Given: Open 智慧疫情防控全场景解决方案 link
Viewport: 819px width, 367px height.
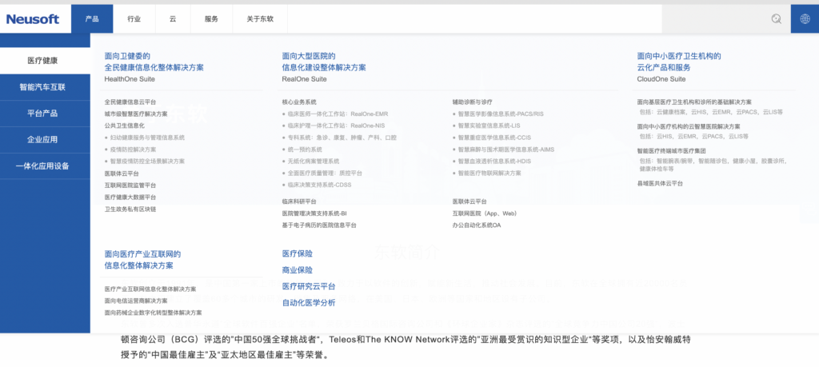Looking at the screenshot, I should [x=147, y=162].
